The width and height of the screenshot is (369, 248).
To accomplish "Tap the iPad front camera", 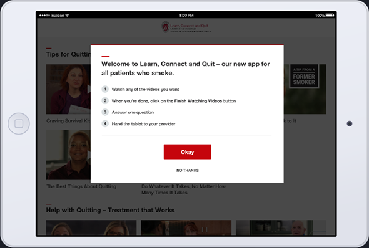I will pyautogui.click(x=350, y=123).
